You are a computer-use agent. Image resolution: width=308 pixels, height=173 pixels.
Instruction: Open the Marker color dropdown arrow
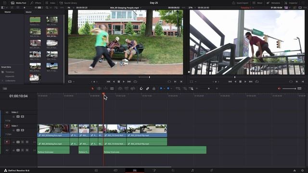[171, 89]
